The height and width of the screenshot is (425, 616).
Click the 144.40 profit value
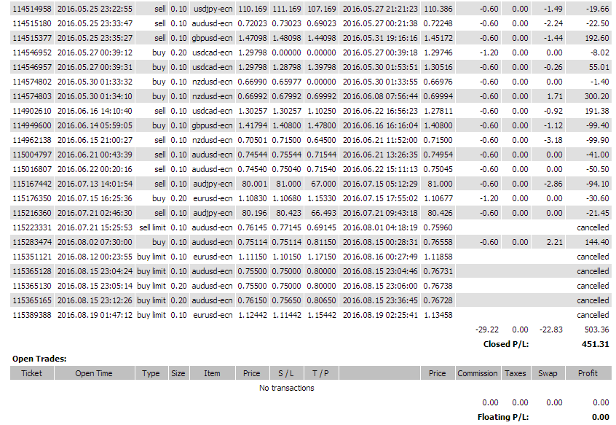point(597,242)
